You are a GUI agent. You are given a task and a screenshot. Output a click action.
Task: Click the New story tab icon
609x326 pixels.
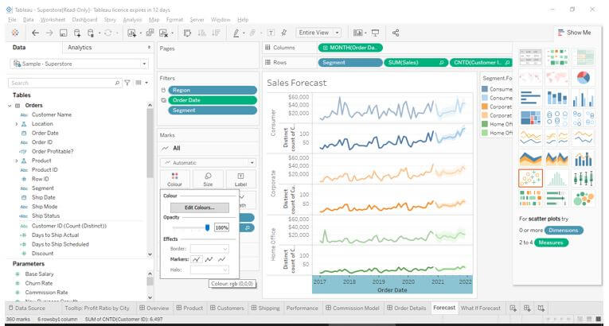pyautogui.click(x=541, y=309)
